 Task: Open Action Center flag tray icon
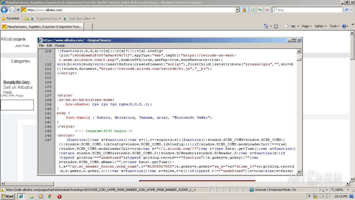point(328,196)
